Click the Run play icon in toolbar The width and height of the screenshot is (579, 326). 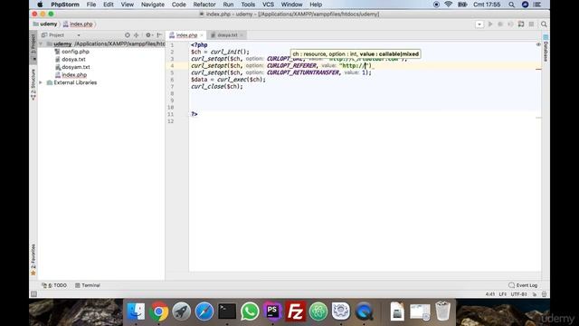point(490,24)
